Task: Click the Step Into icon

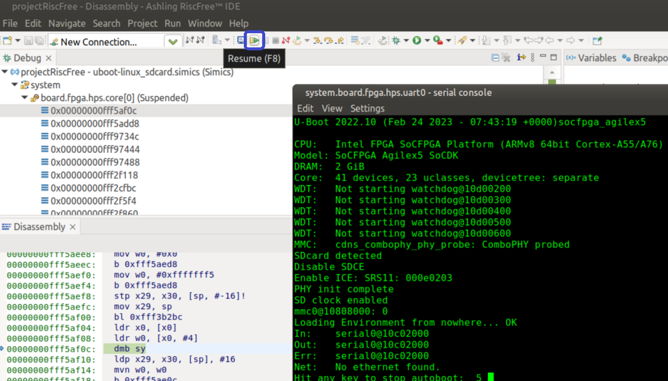Action: (318, 40)
